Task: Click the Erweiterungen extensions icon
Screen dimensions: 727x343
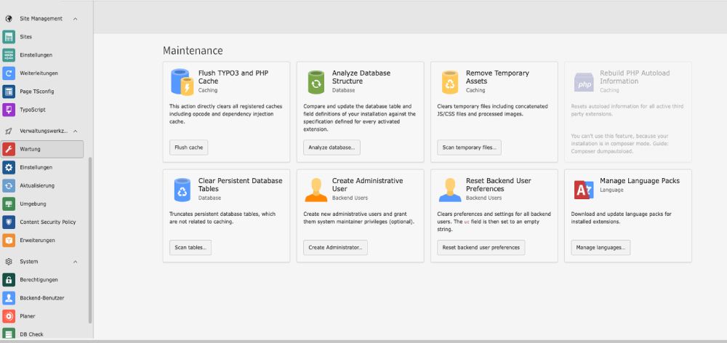Action: tap(9, 240)
